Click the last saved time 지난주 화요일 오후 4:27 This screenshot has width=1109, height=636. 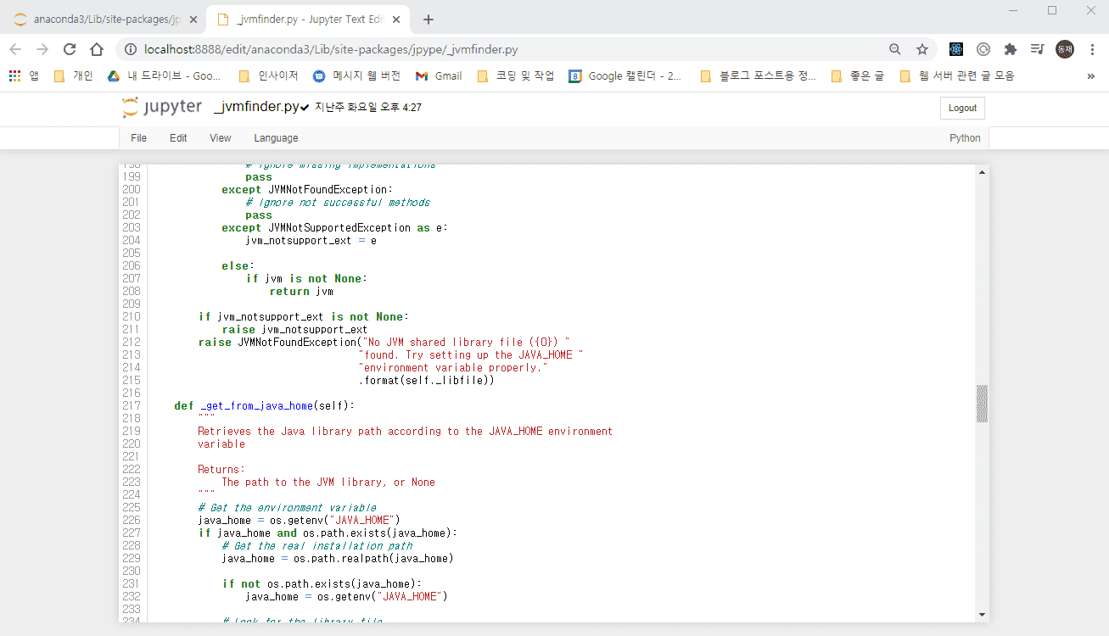tap(368, 108)
